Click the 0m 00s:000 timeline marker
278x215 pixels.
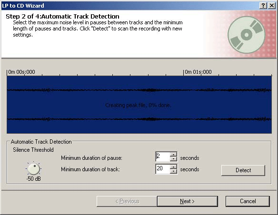[x=21, y=72]
